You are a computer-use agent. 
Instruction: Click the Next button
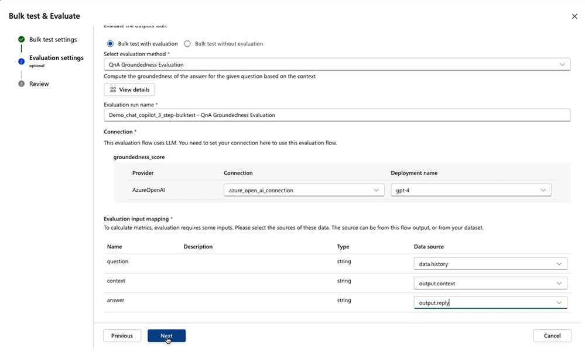(166, 336)
